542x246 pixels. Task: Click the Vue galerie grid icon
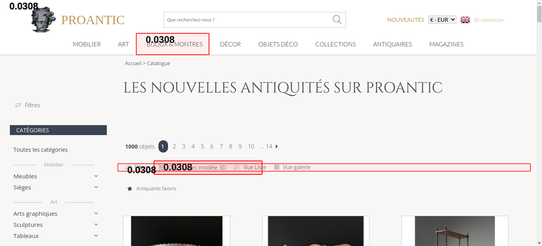pos(276,167)
